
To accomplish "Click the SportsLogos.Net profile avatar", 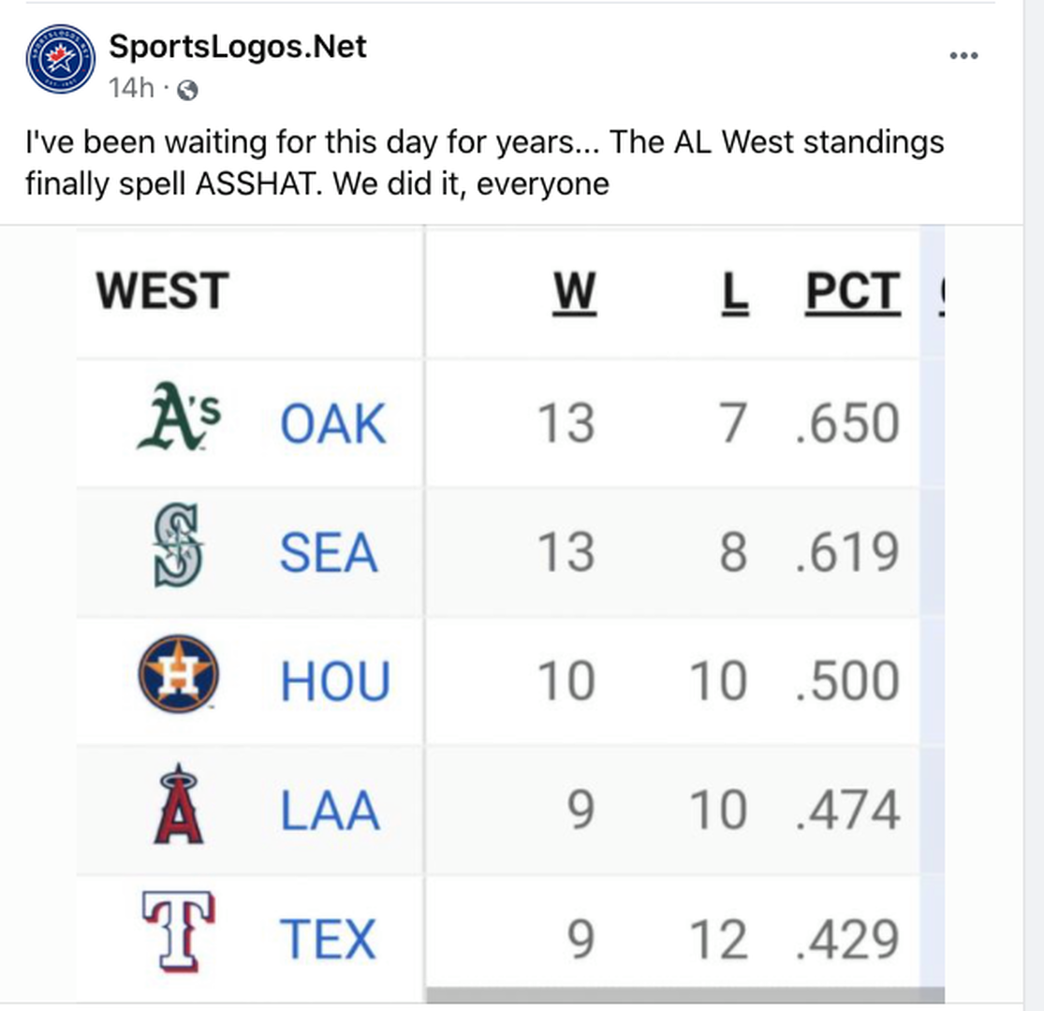I will pos(61,59).
